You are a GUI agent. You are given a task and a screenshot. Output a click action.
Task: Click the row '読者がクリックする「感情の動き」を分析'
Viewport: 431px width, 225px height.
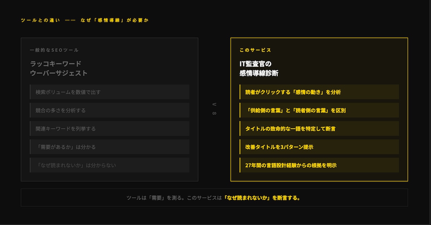click(x=319, y=92)
